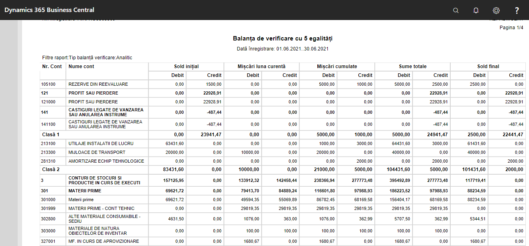Image resolution: width=529 pixels, height=246 pixels.
Task: Open settings with the gear icon
Action: click(496, 10)
